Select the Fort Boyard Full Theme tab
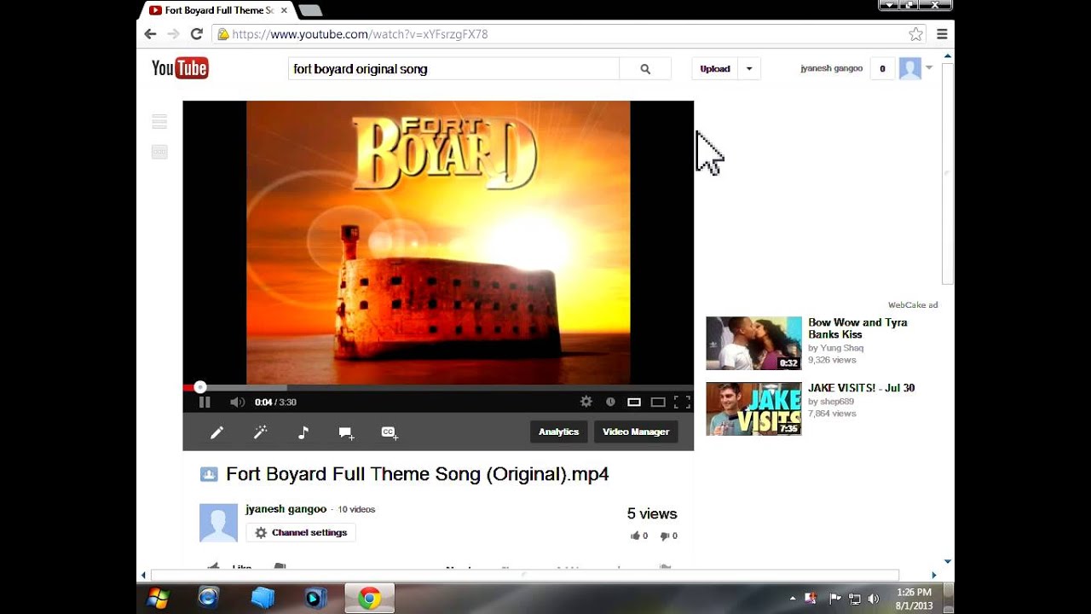 tap(219, 10)
